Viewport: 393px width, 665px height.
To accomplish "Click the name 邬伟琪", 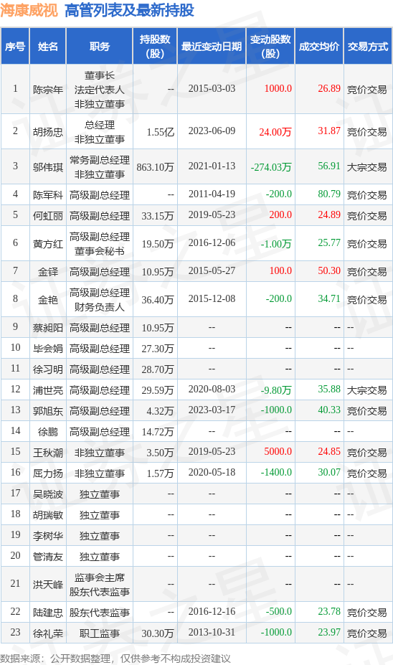I will pyautogui.click(x=48, y=167).
